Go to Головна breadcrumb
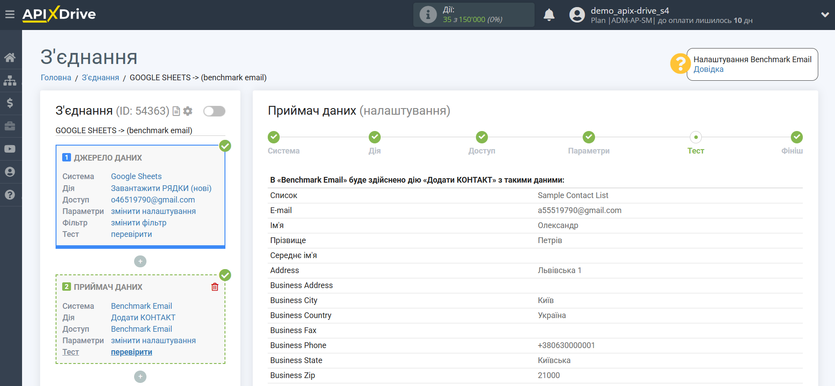 click(x=56, y=78)
